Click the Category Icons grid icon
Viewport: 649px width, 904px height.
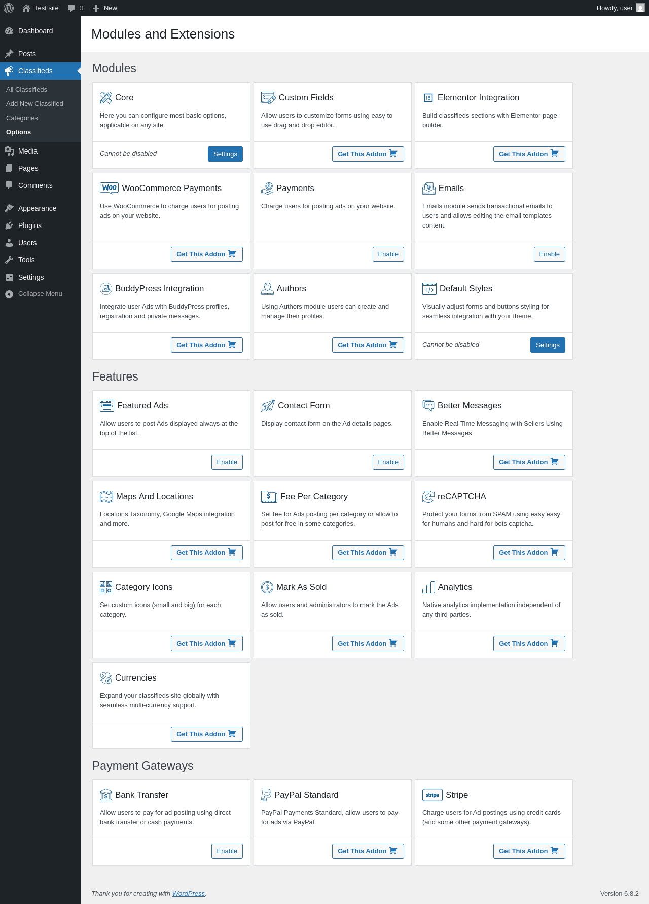click(x=106, y=587)
